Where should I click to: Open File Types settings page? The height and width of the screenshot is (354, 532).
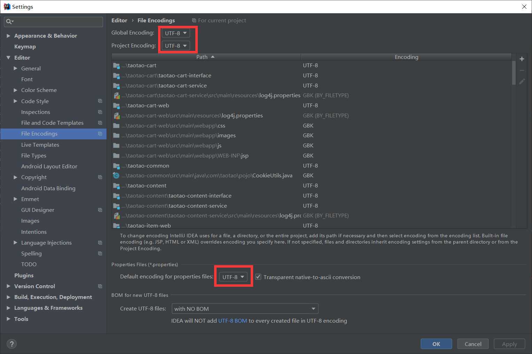[34, 155]
